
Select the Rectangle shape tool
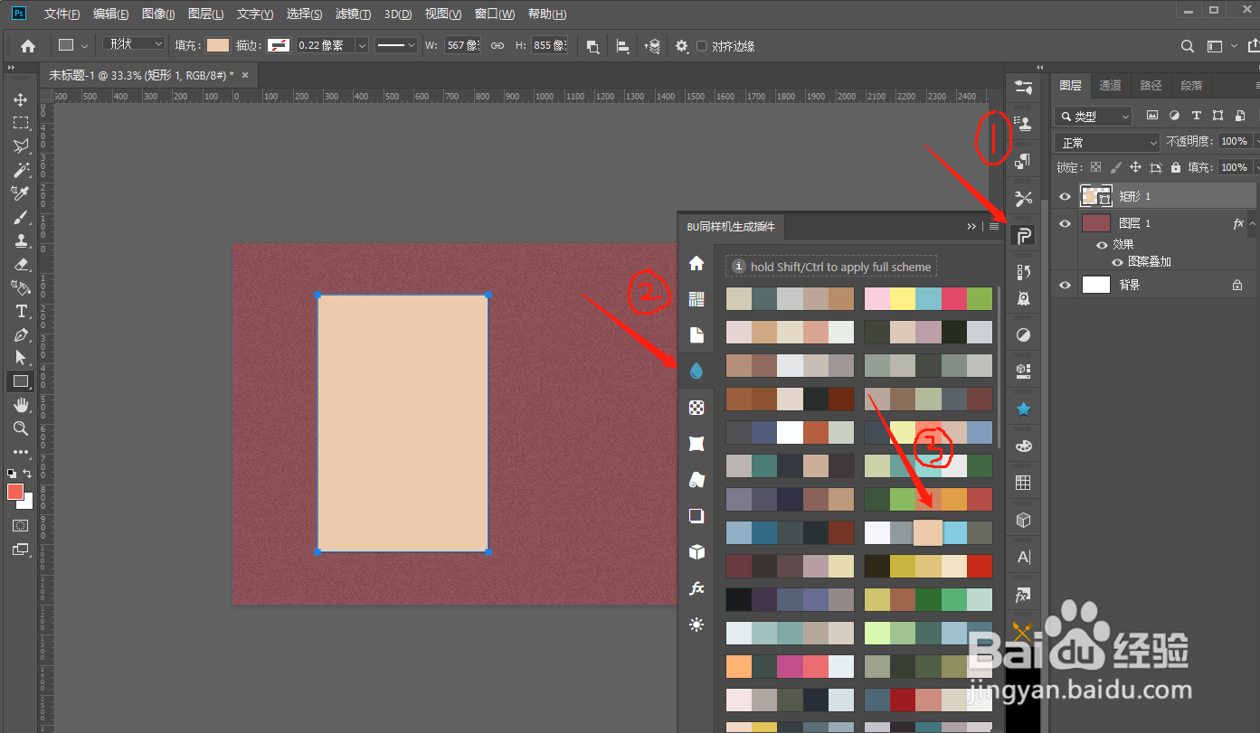(x=20, y=381)
